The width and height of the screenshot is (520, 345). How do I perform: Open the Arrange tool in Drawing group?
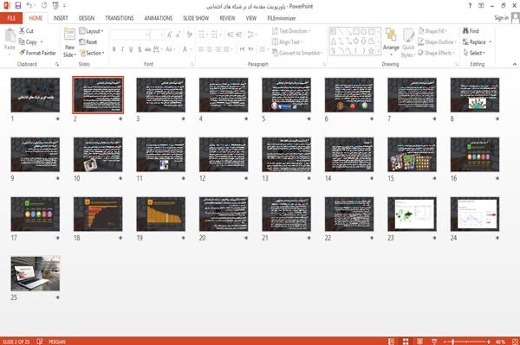[391, 42]
